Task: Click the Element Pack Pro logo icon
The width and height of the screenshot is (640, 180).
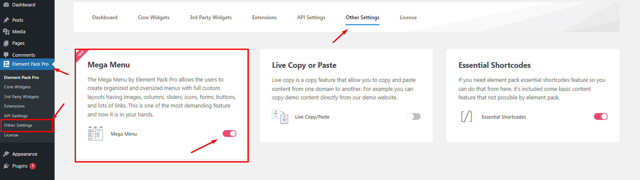Action: [x=6, y=64]
